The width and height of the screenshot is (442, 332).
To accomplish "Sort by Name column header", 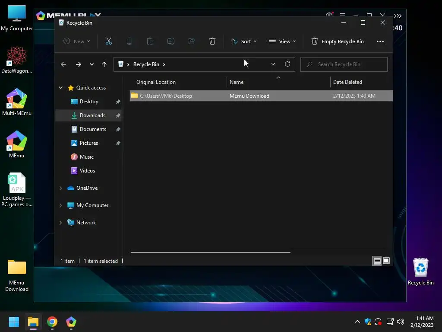I will (236, 82).
